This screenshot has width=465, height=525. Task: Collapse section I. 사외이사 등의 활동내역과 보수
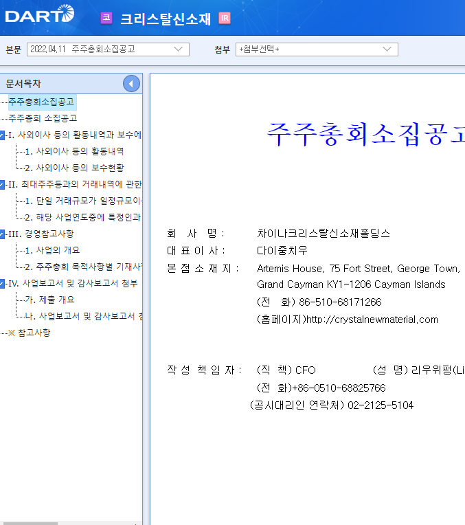pyautogui.click(x=2, y=135)
